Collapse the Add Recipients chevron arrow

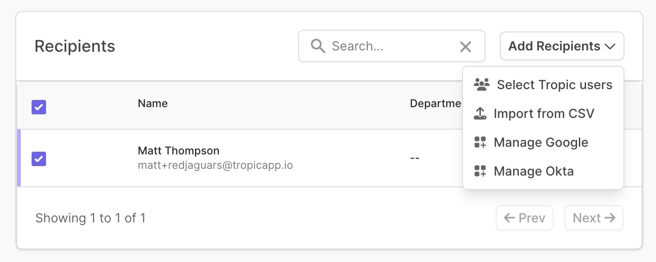pos(610,46)
